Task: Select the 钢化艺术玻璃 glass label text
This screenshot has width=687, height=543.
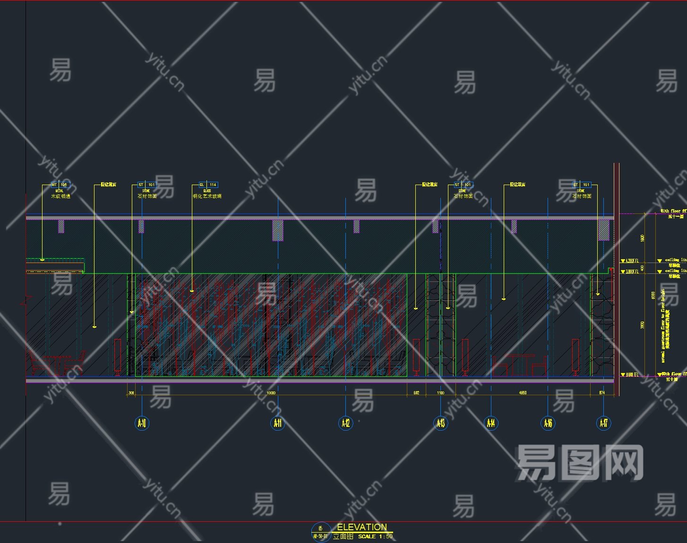Action: click(207, 196)
